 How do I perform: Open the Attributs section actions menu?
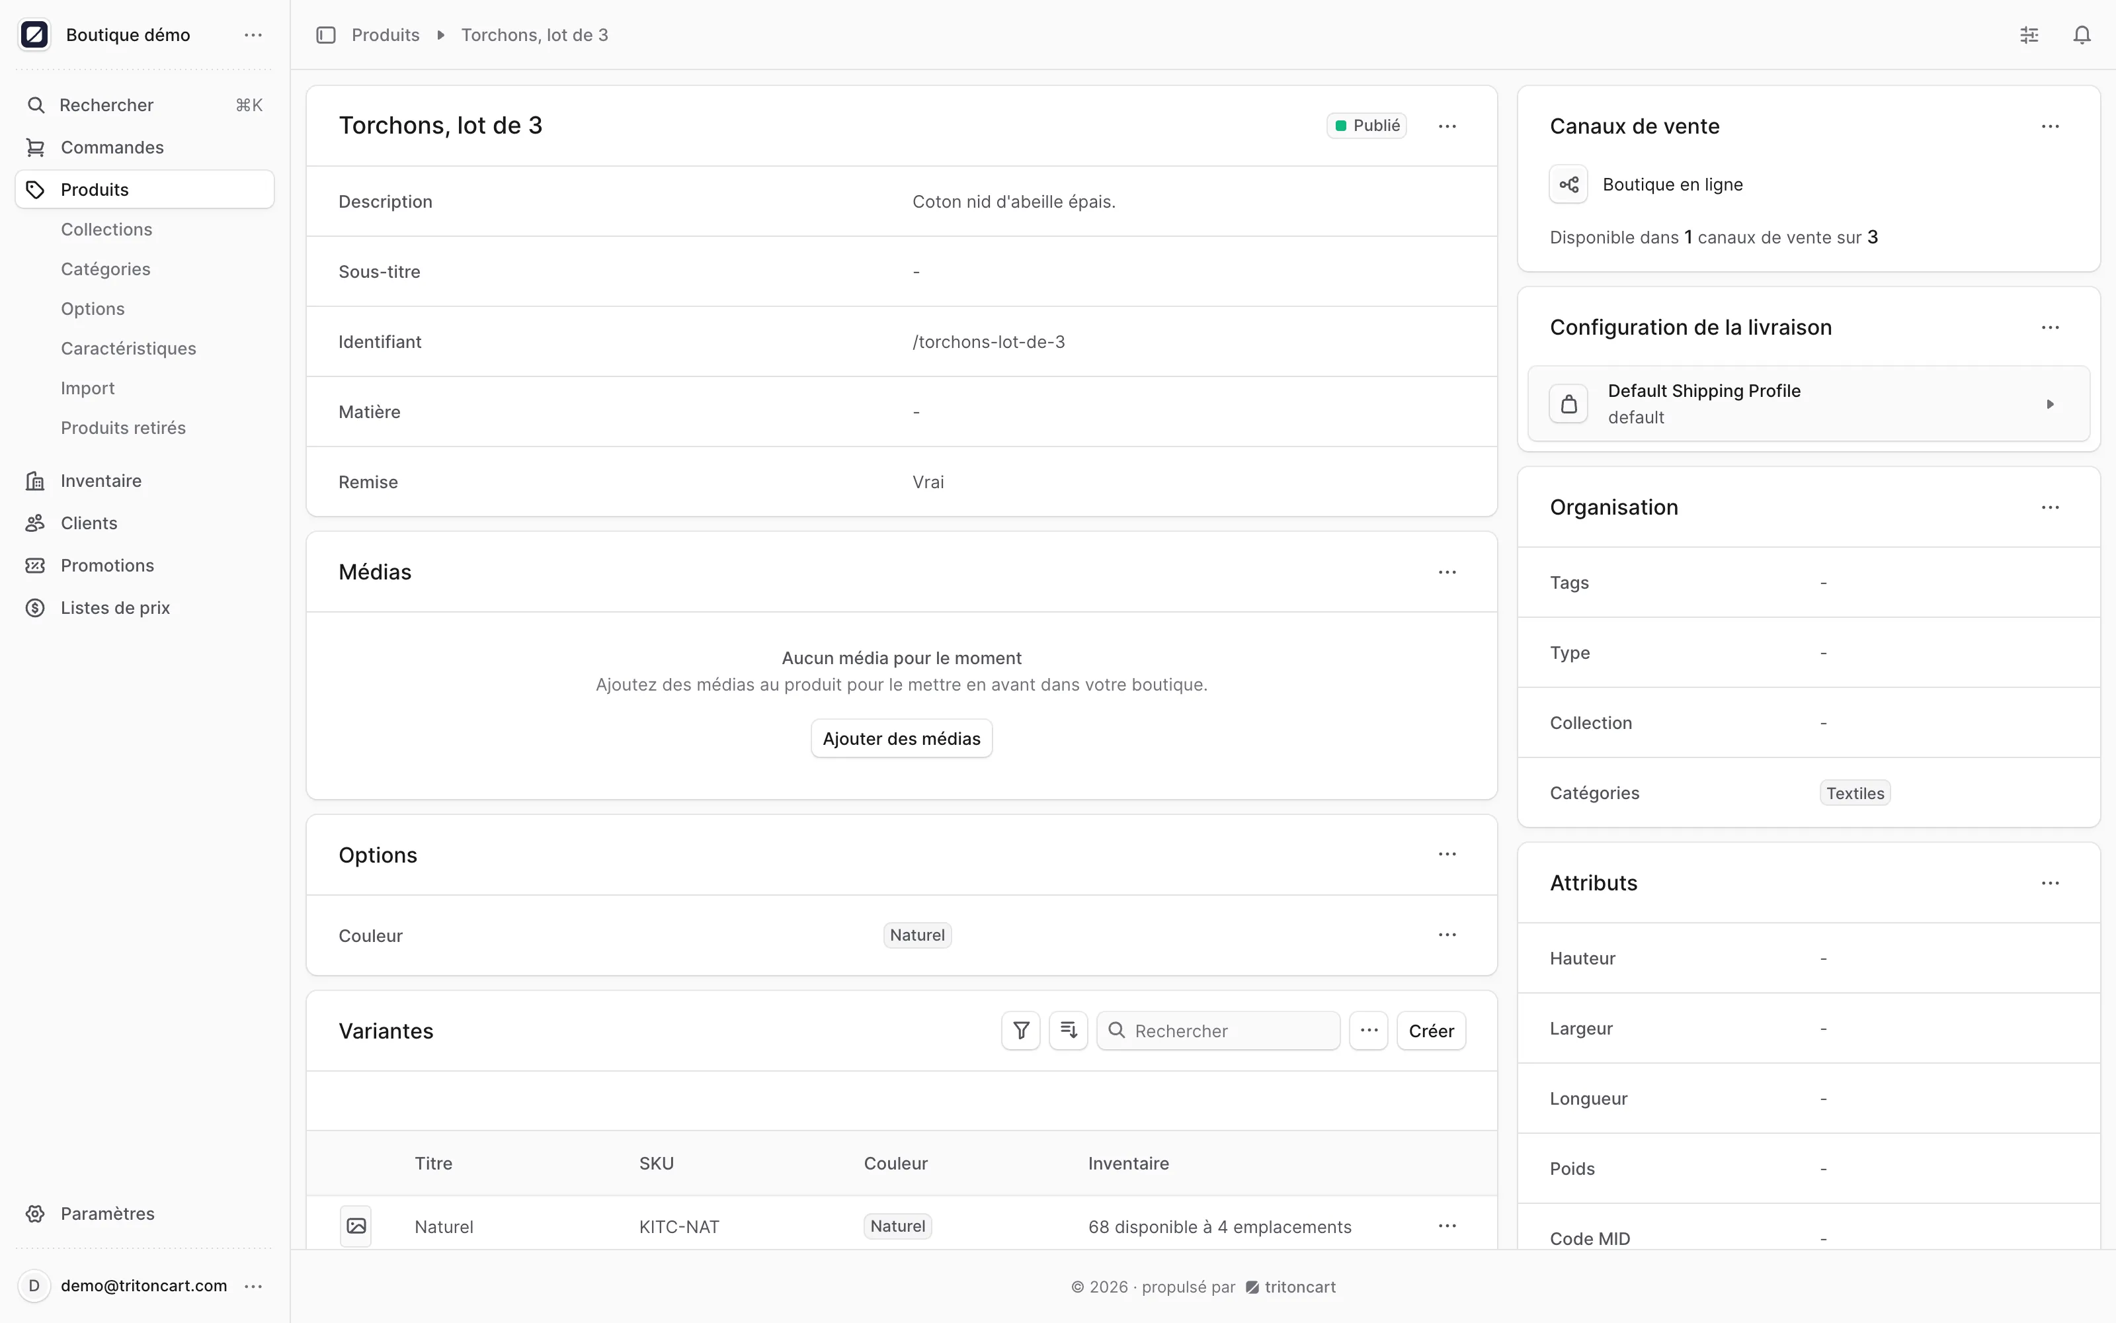click(2051, 883)
